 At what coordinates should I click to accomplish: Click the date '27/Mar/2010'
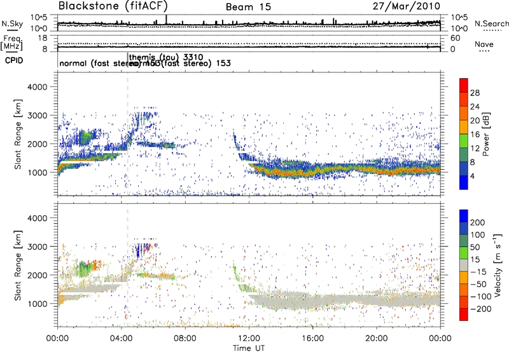tap(407, 6)
